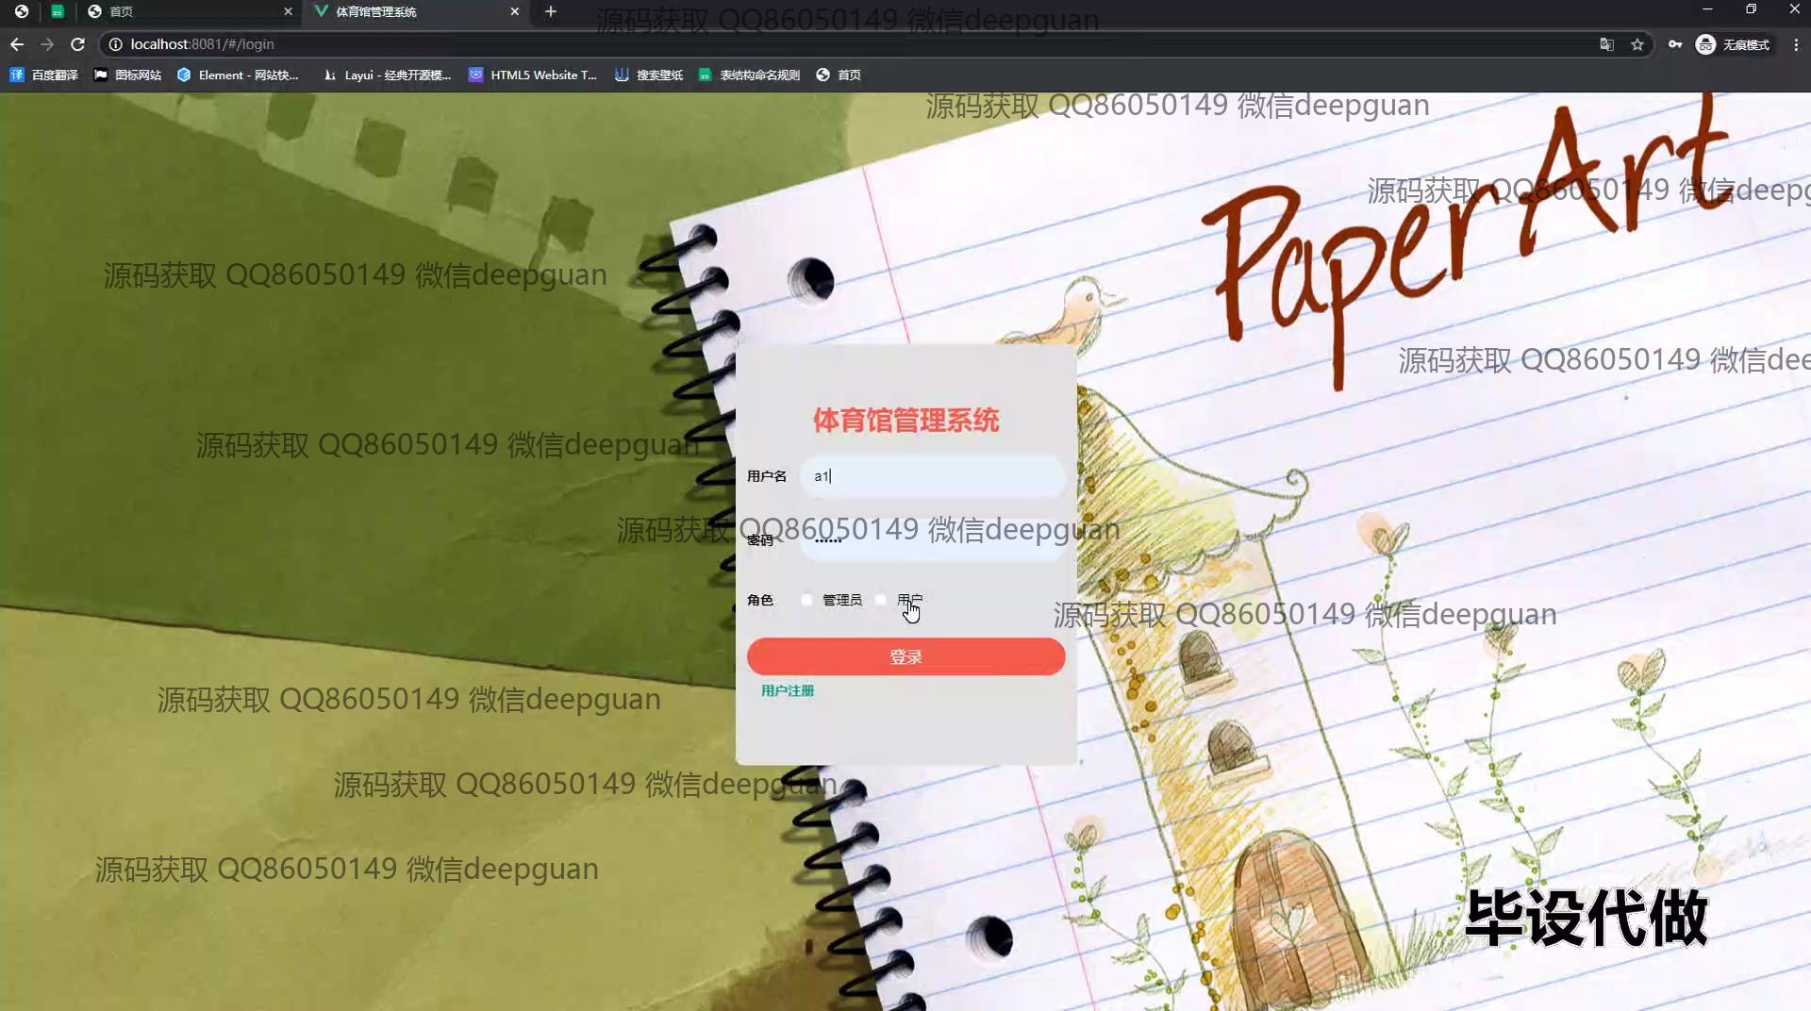Open the password key icon
This screenshot has height=1011, width=1811.
coord(1675,44)
